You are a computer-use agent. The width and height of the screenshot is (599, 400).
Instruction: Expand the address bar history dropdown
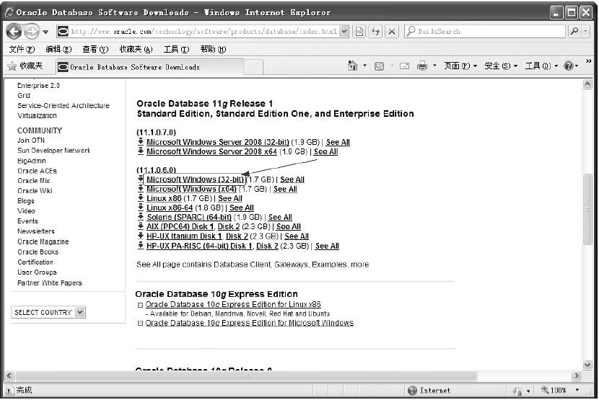[344, 31]
